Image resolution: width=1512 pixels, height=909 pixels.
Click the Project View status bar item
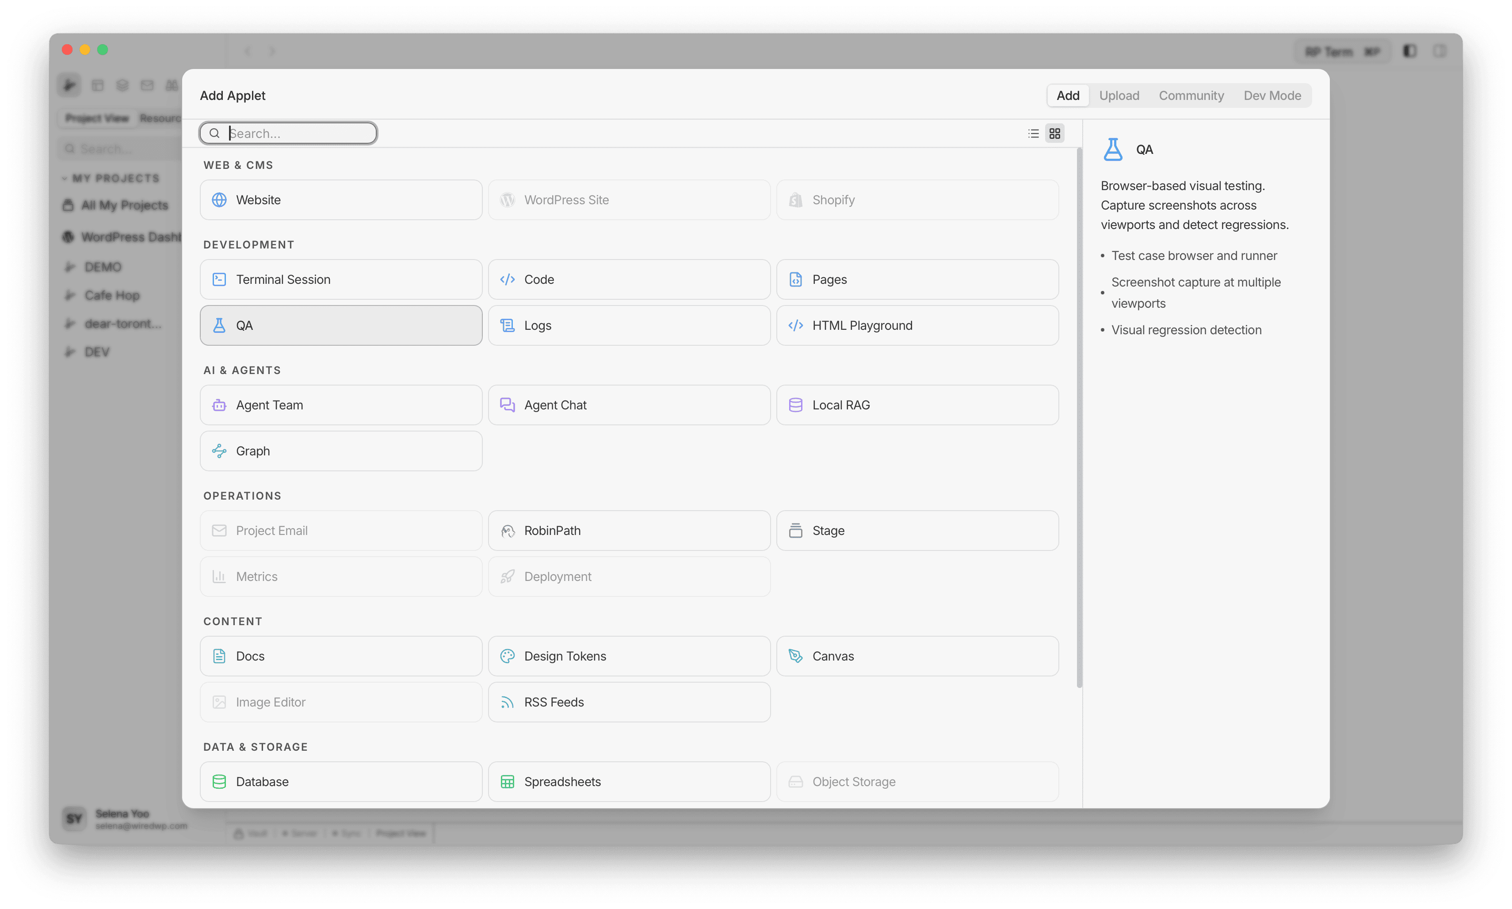pos(401,833)
